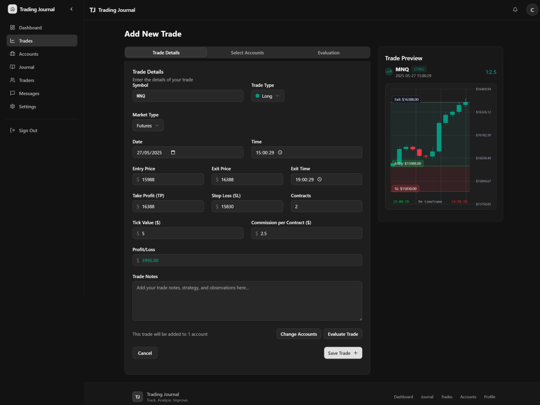
Task: Click the footer Profile link
Action: tap(489, 397)
